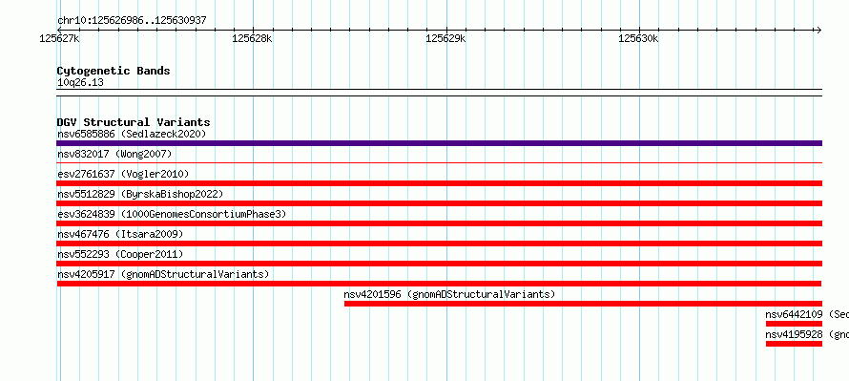Select the purple nsv6585886 variant bar
Screen dimensions: 849x381
439,143
